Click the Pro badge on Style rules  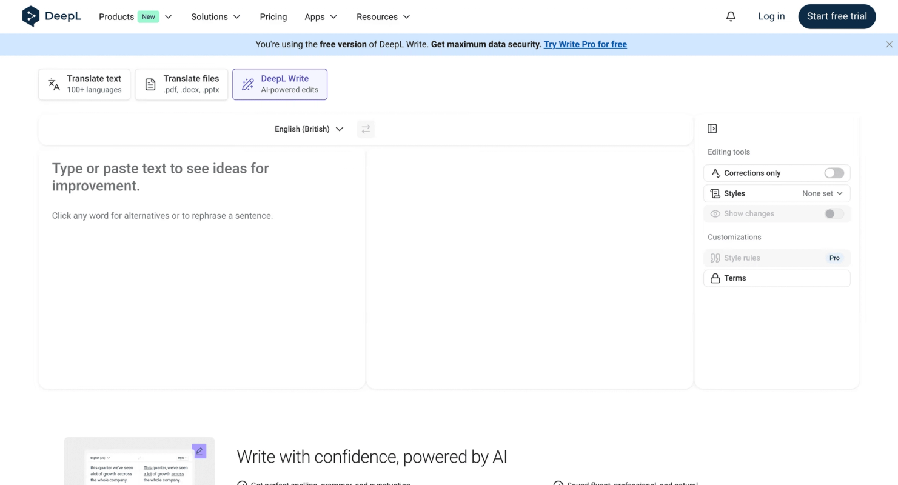click(834, 258)
